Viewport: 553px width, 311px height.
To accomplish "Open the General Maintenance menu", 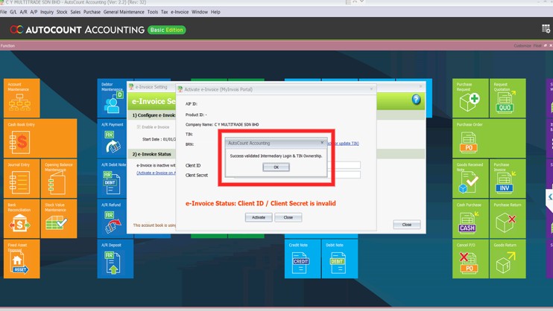I will click(124, 12).
